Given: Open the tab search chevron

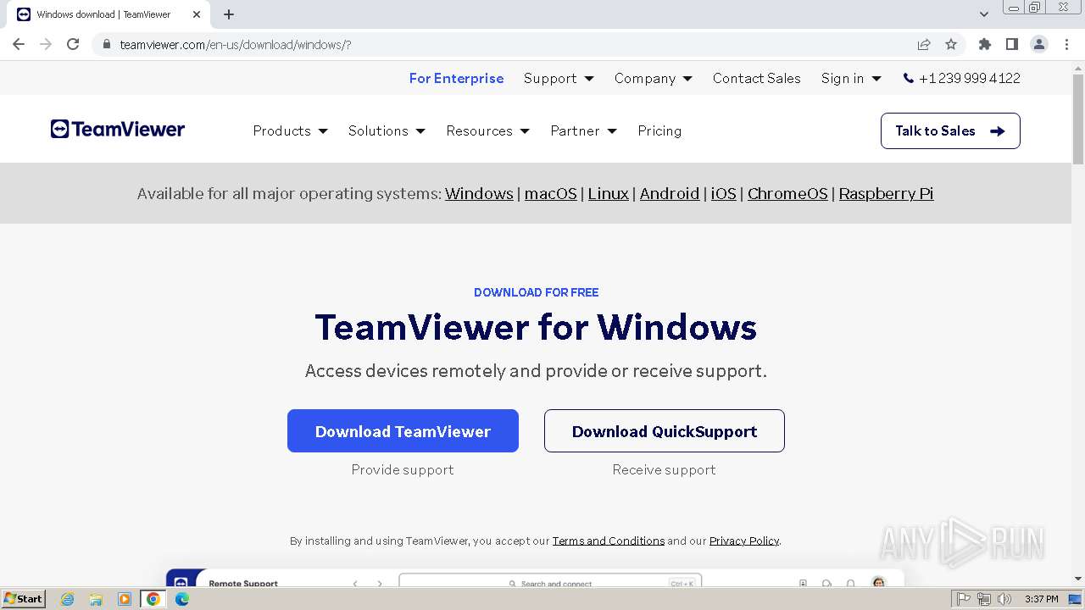Looking at the screenshot, I should (x=984, y=14).
